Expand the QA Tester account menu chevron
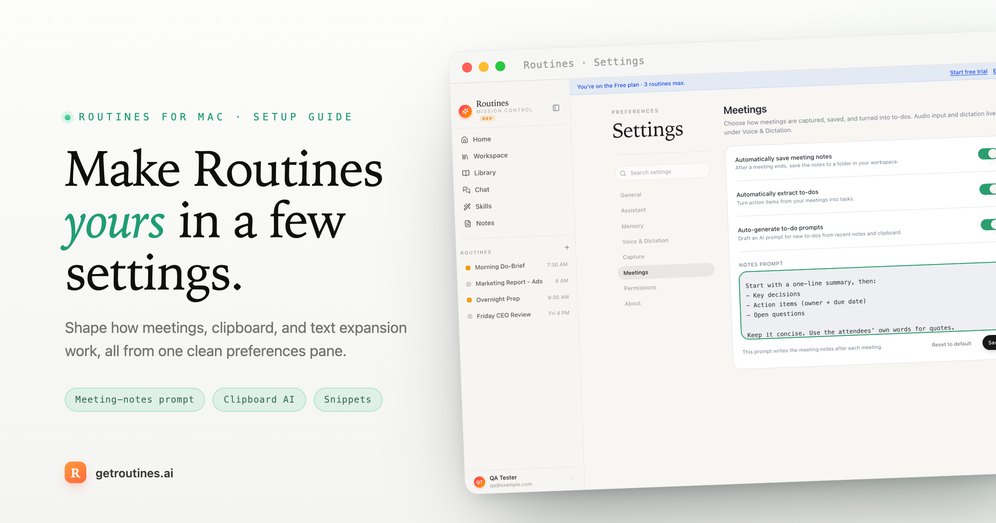Image resolution: width=996 pixels, height=523 pixels. tap(573, 479)
